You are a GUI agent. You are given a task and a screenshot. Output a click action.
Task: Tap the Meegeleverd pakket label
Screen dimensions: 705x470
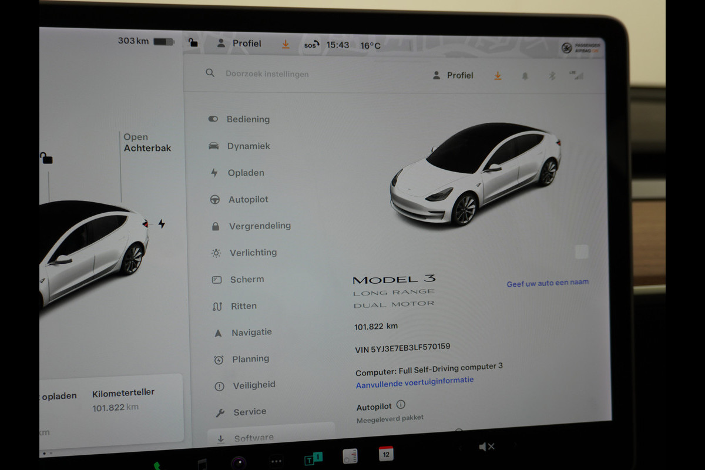pos(390,419)
